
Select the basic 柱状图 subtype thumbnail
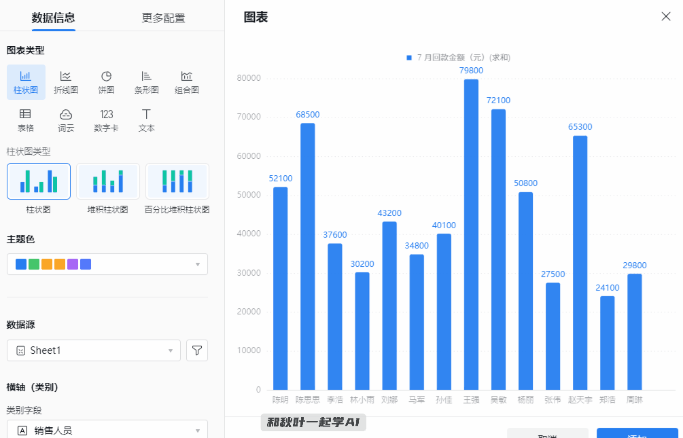[39, 181]
